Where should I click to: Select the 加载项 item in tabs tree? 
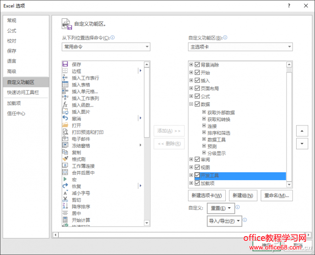208,183
